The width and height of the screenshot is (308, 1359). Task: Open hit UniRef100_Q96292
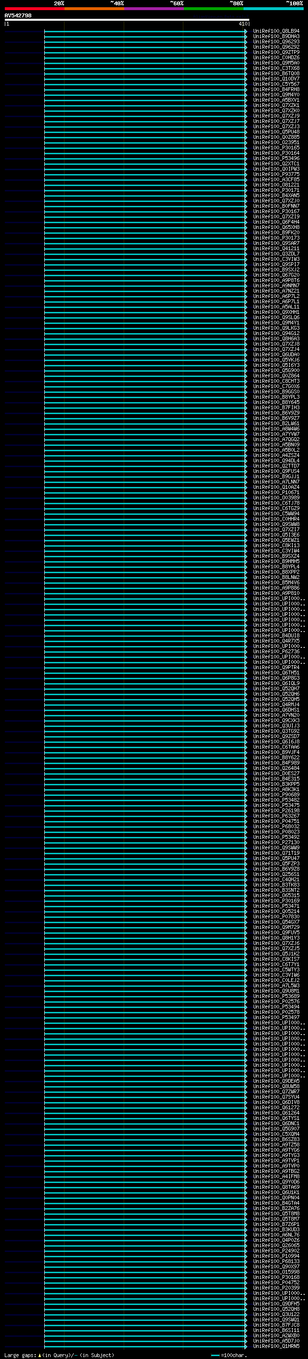pos(276,47)
